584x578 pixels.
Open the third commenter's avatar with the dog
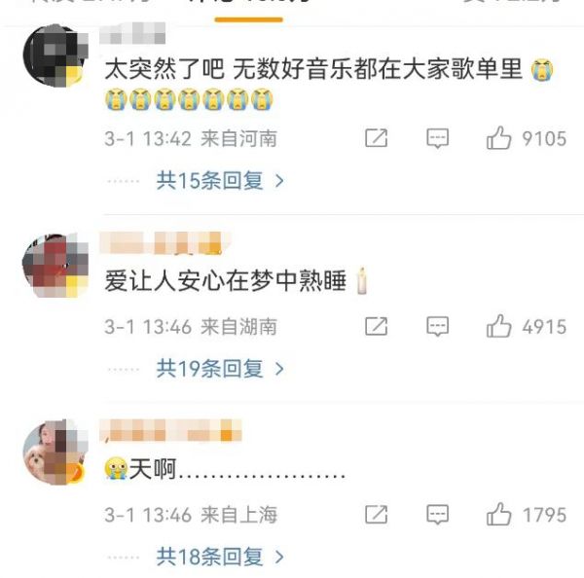coord(55,452)
